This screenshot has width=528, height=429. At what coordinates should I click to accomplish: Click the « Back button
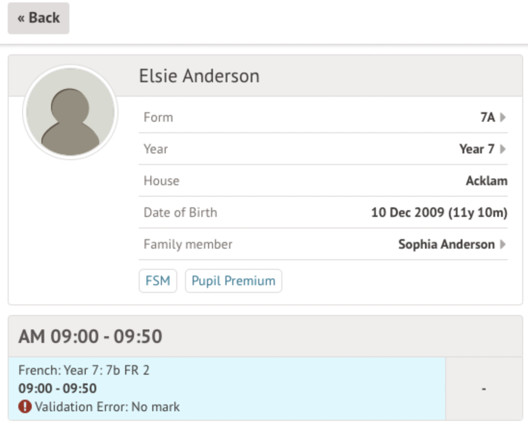click(x=39, y=18)
